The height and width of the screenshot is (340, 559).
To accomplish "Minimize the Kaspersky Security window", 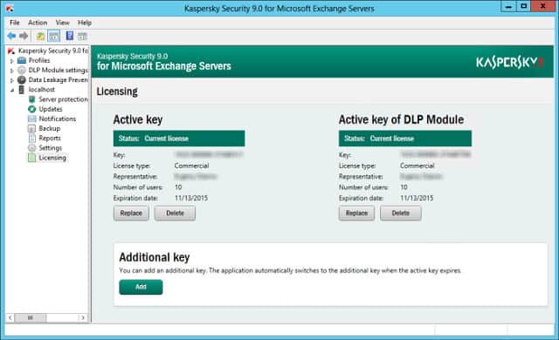I will click(x=508, y=7).
